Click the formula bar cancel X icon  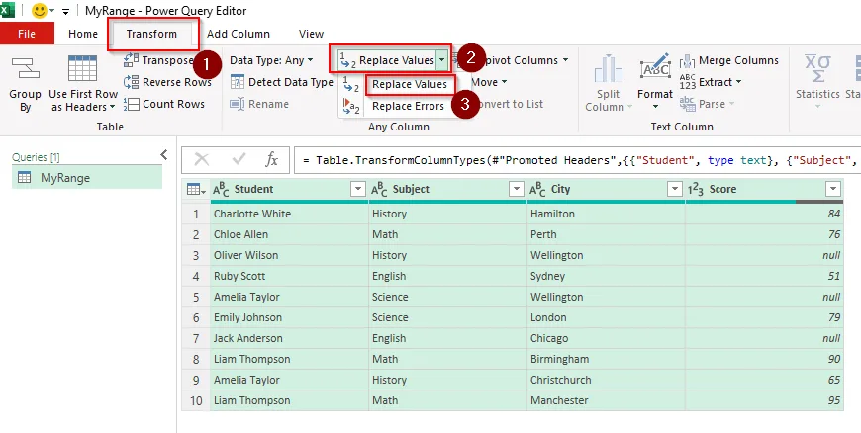pyautogui.click(x=202, y=160)
